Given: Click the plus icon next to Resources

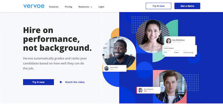Looking at the screenshot, I should pos(91,7).
